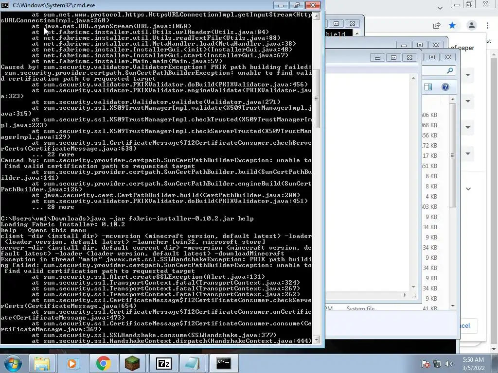Open Windows Explorer from the taskbar

tap(42, 363)
